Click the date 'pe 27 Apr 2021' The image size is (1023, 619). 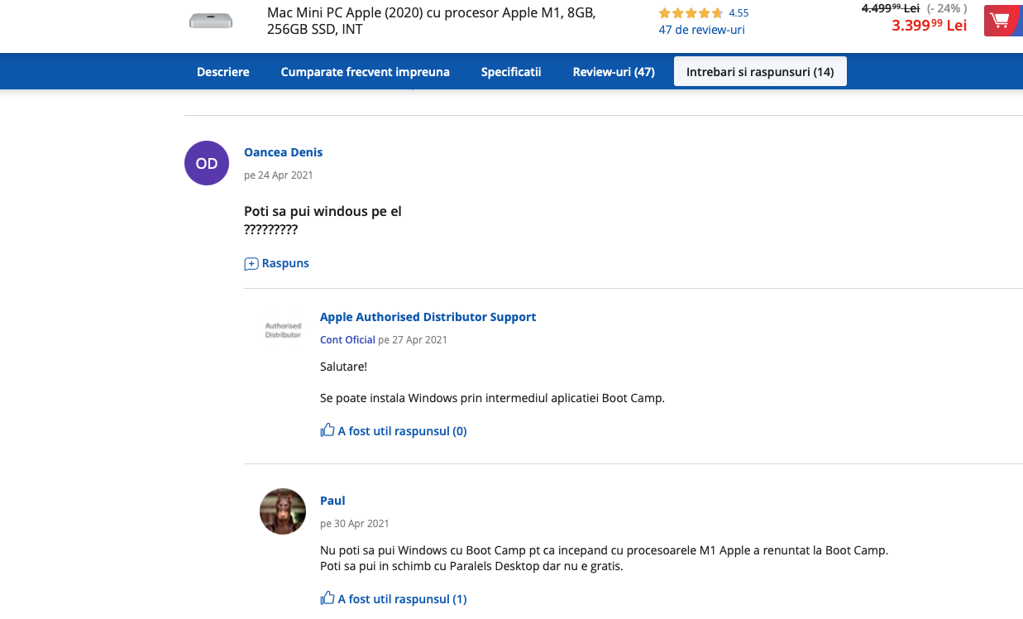click(413, 340)
